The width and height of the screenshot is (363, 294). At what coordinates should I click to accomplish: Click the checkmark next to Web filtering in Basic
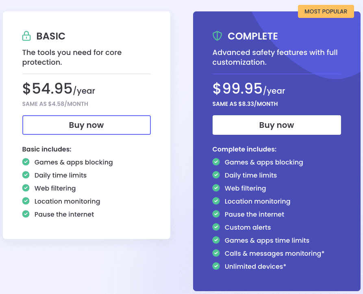(x=26, y=188)
